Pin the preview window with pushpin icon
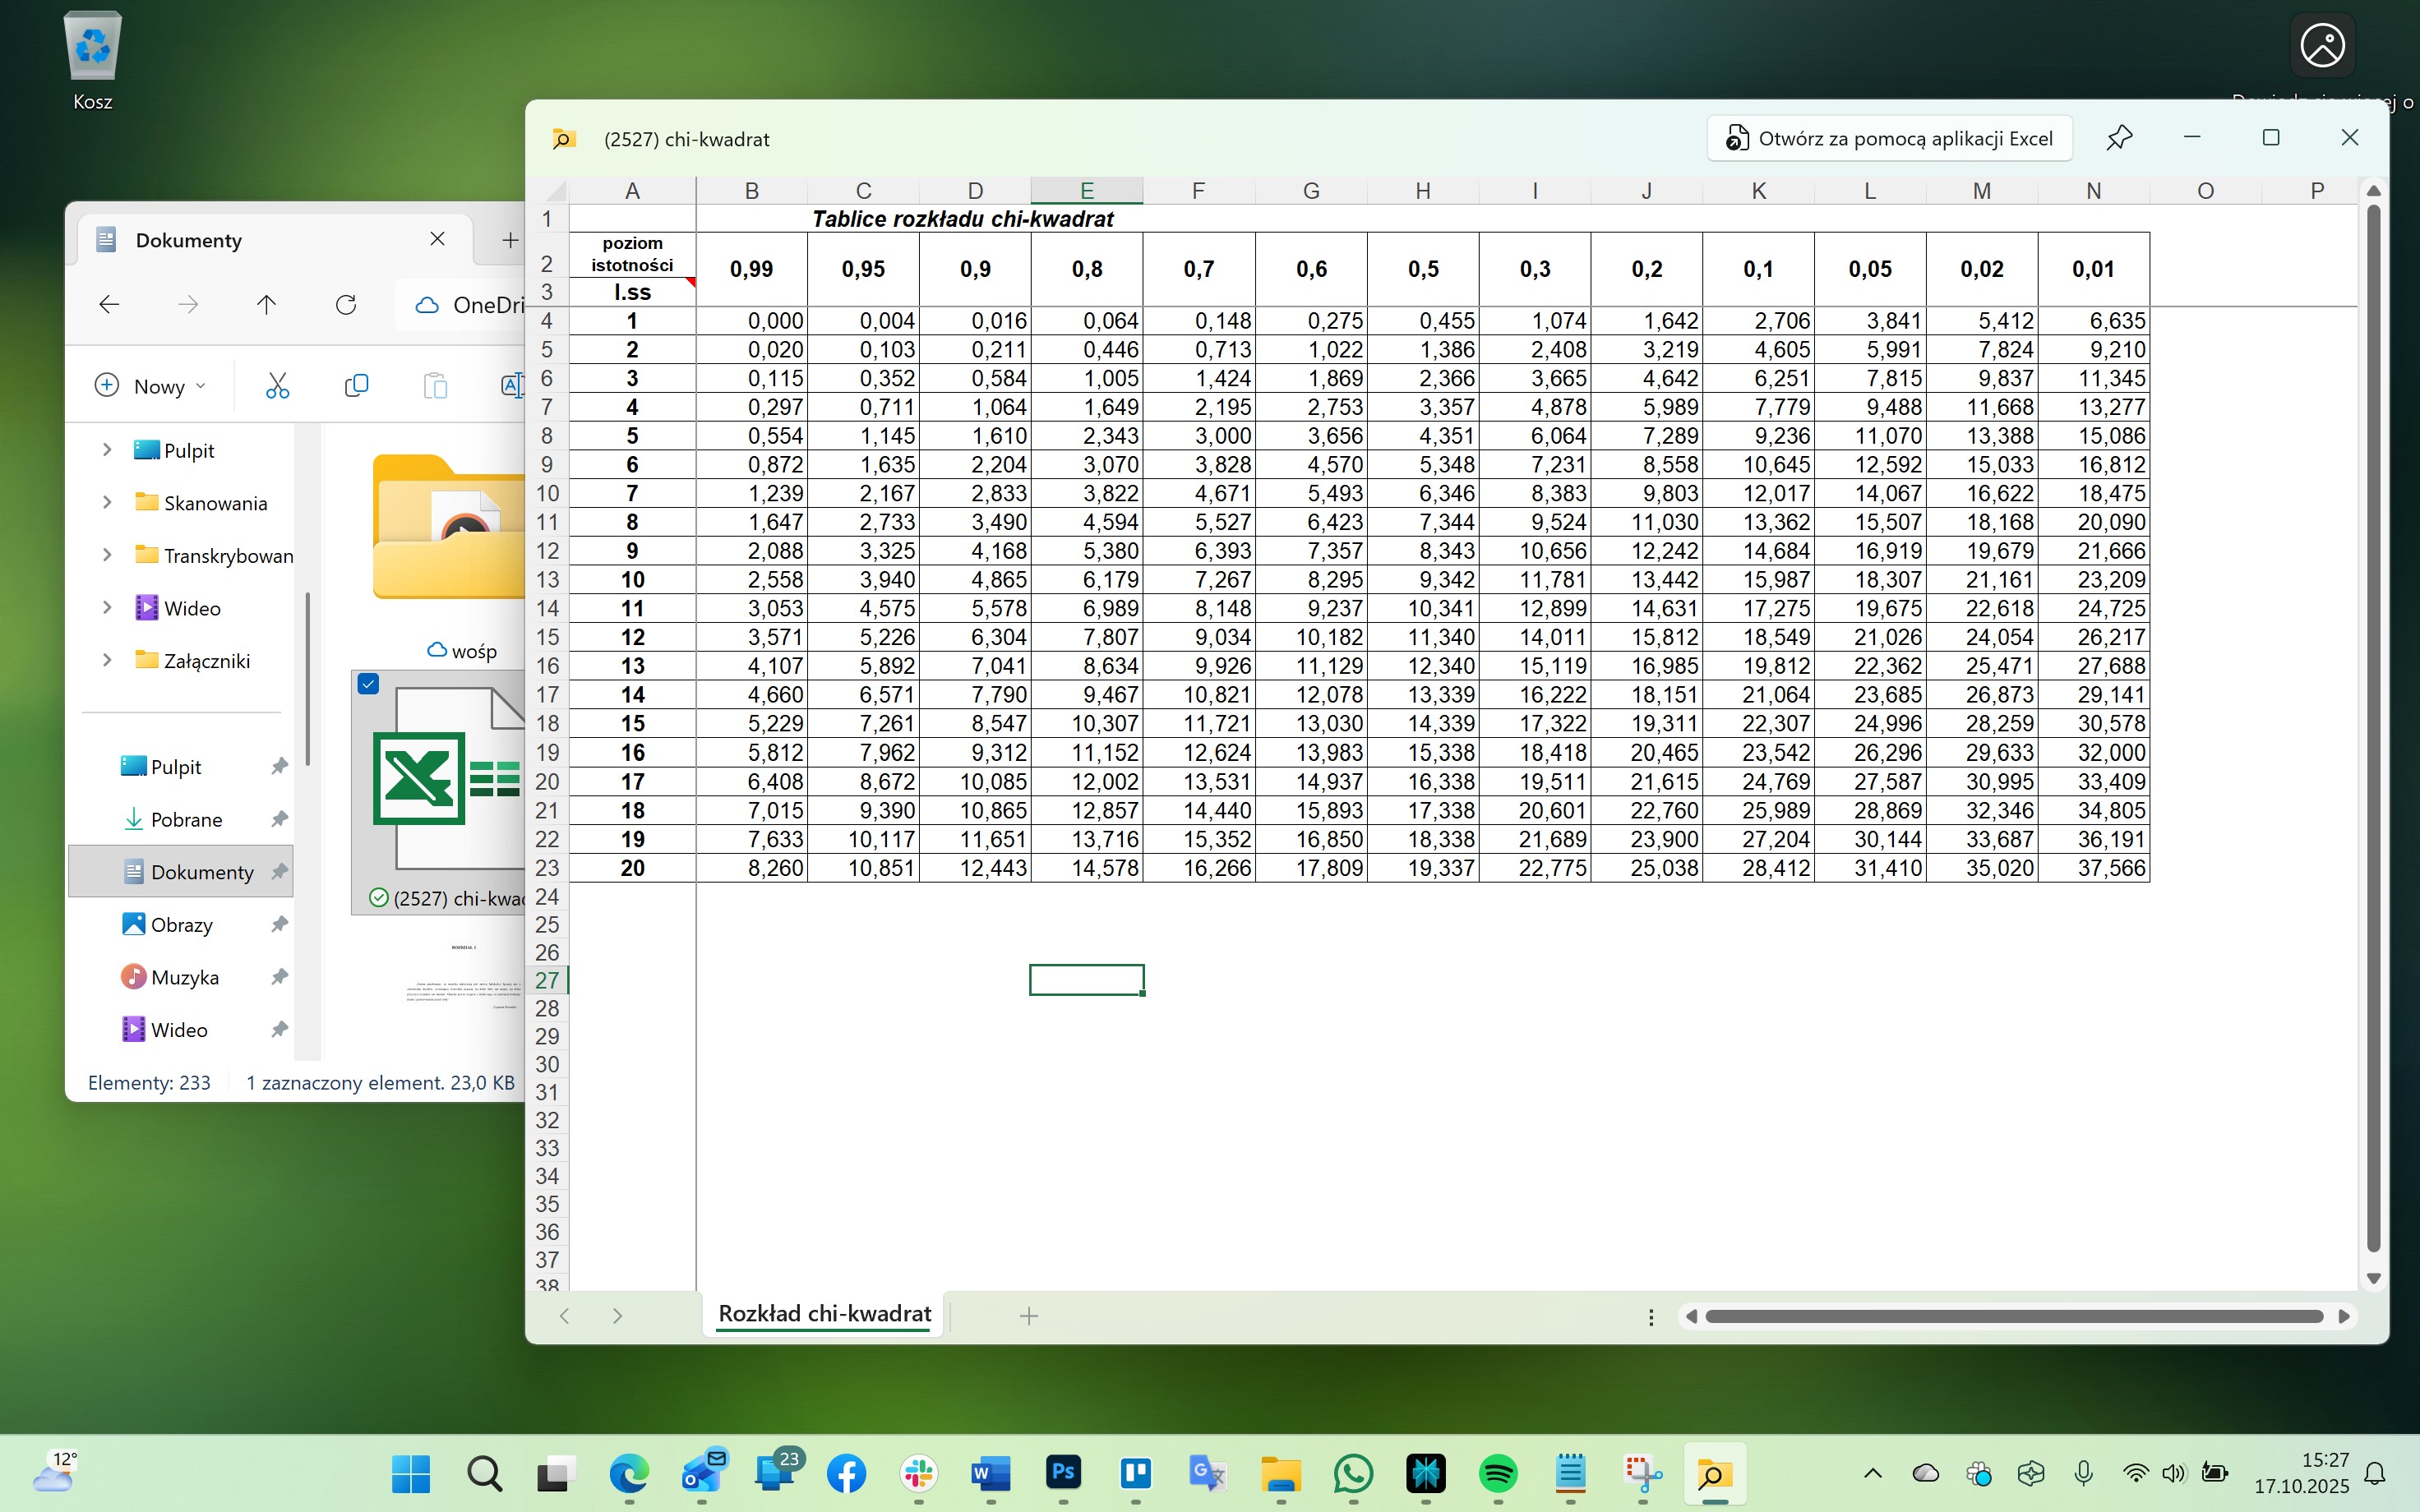 coord(2119,138)
